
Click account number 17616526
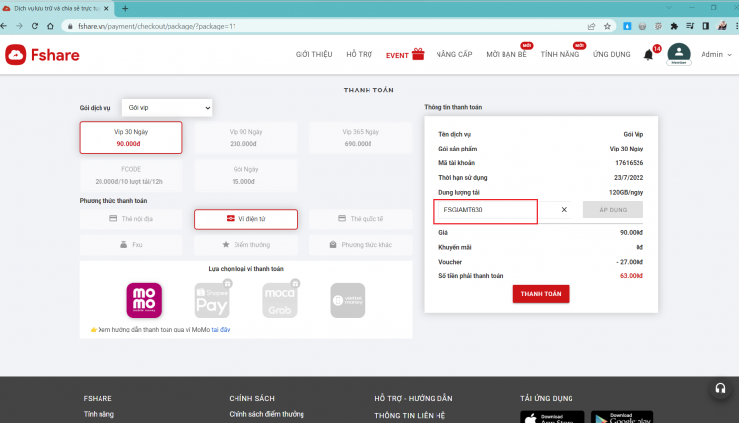pos(630,163)
